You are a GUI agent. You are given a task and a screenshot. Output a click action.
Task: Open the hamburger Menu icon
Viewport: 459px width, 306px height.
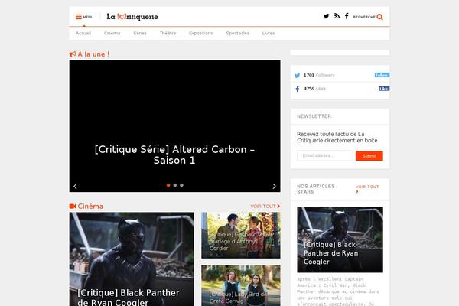pos(79,17)
